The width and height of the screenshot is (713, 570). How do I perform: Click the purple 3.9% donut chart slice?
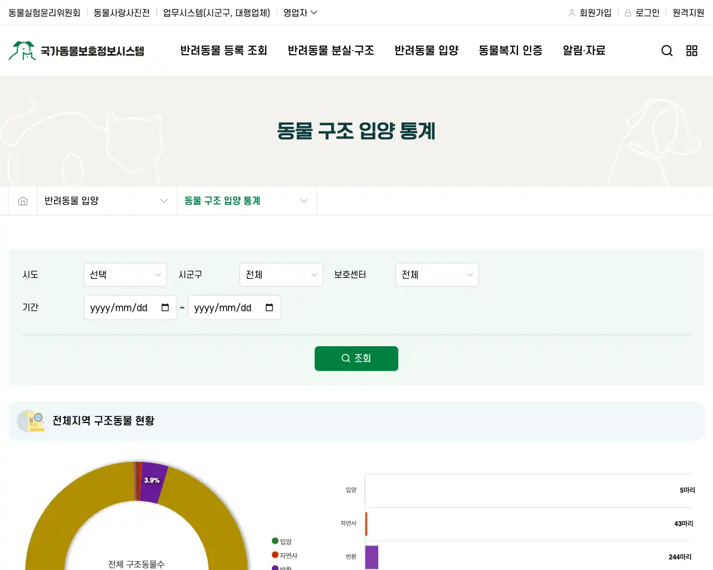click(x=153, y=482)
